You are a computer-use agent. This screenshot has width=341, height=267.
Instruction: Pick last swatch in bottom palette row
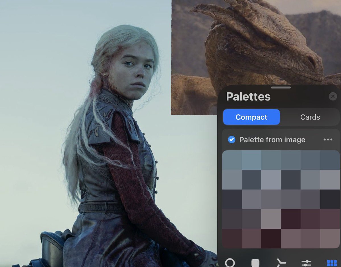[330, 238]
